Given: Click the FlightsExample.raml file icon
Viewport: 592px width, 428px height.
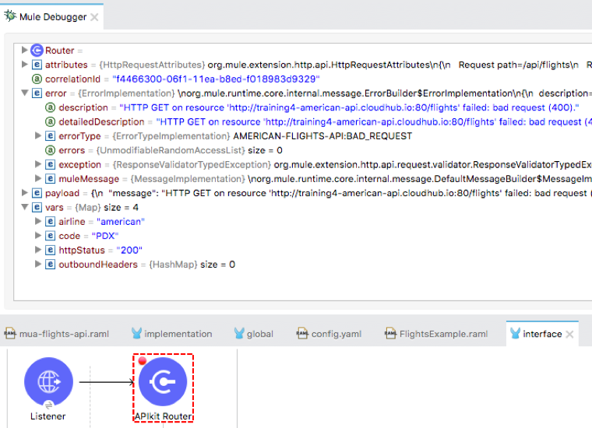Looking at the screenshot, I should point(390,333).
